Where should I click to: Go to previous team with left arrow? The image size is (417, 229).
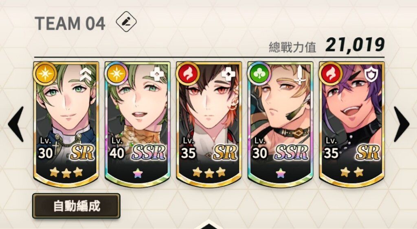(16, 124)
